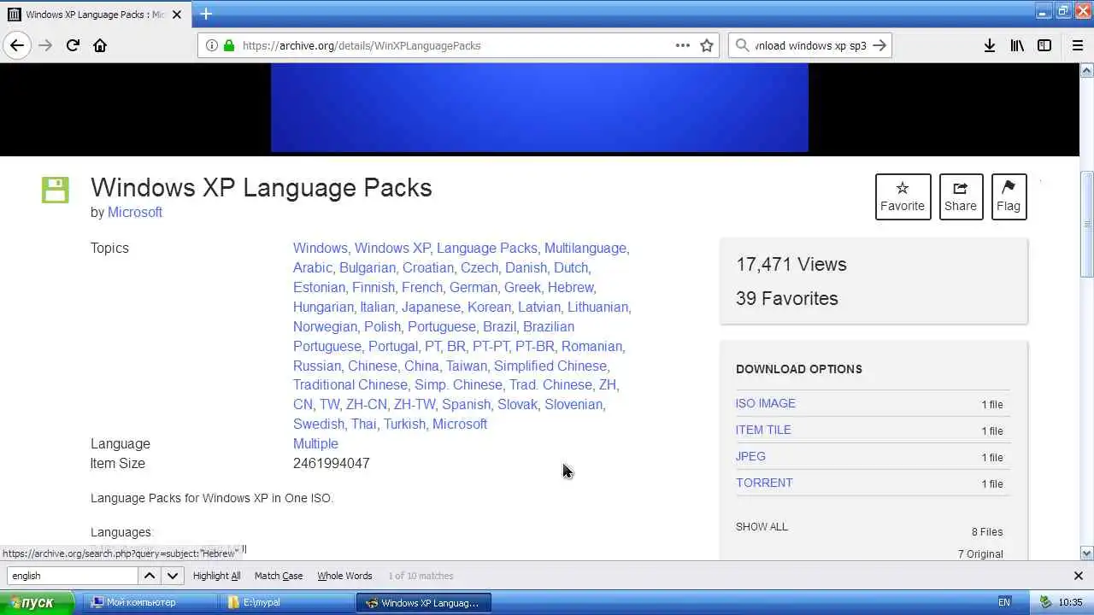The width and height of the screenshot is (1094, 615).
Task: Flag this item
Action: [x=1009, y=196]
